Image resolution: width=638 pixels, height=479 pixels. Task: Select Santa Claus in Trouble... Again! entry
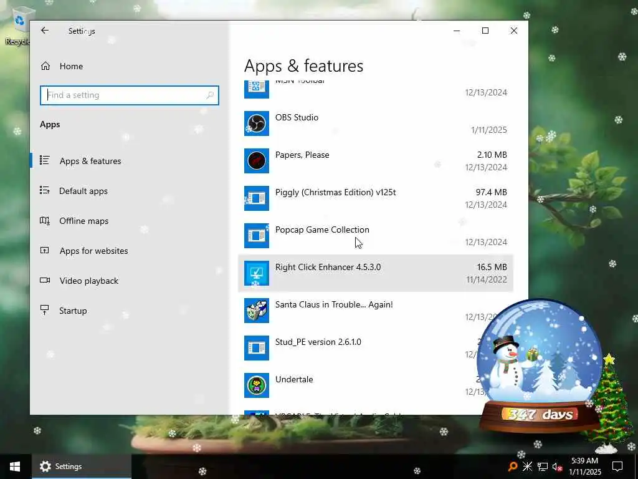pos(376,311)
